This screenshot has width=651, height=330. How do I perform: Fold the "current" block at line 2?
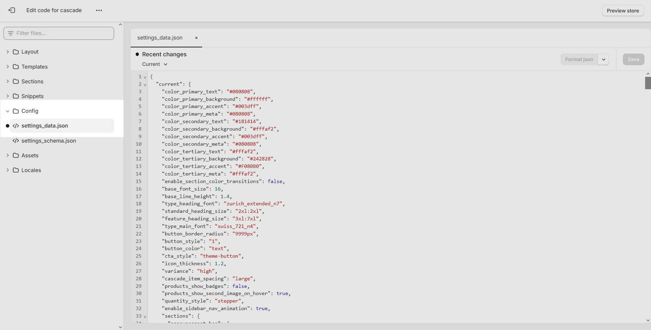(145, 84)
